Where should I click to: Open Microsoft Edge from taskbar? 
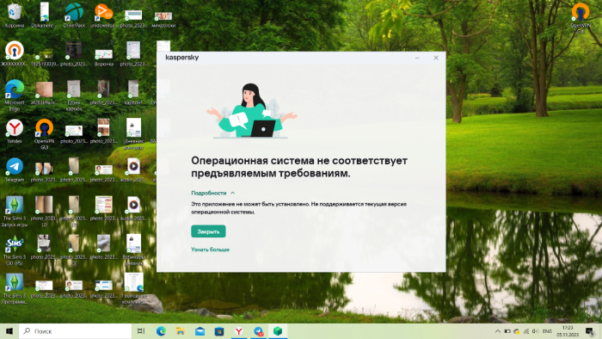pos(161,331)
